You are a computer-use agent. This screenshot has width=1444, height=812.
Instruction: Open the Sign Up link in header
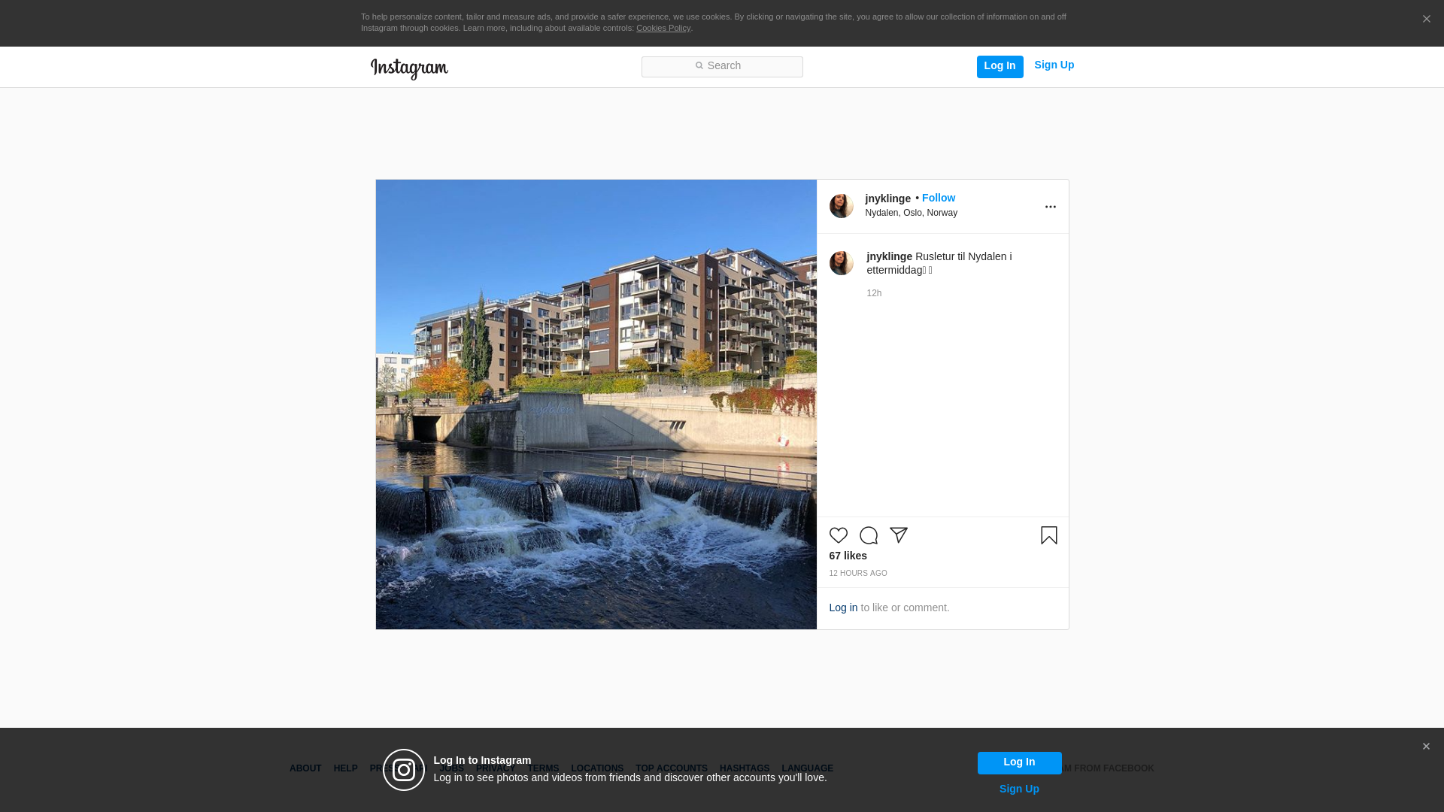1054,65
